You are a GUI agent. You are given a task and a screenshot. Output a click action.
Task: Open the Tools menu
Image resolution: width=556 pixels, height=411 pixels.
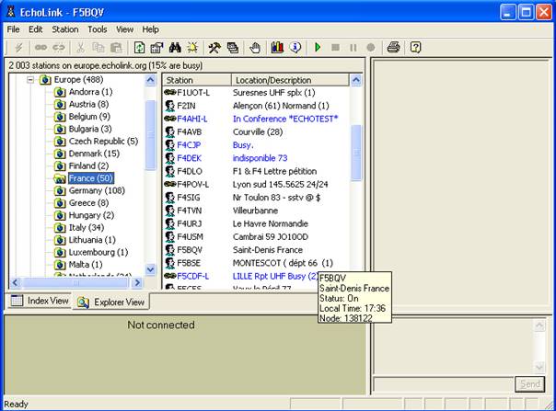click(x=98, y=29)
